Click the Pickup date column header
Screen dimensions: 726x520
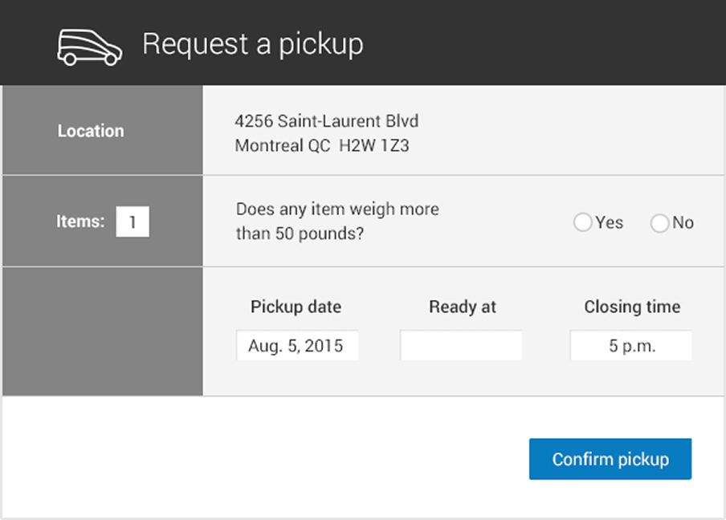click(x=296, y=307)
